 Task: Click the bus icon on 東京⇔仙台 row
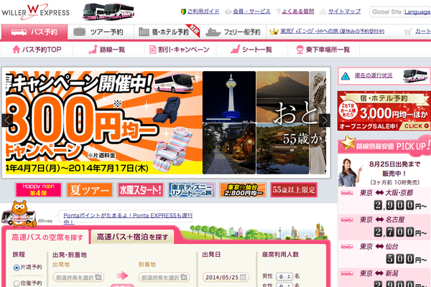pyautogui.click(x=347, y=247)
